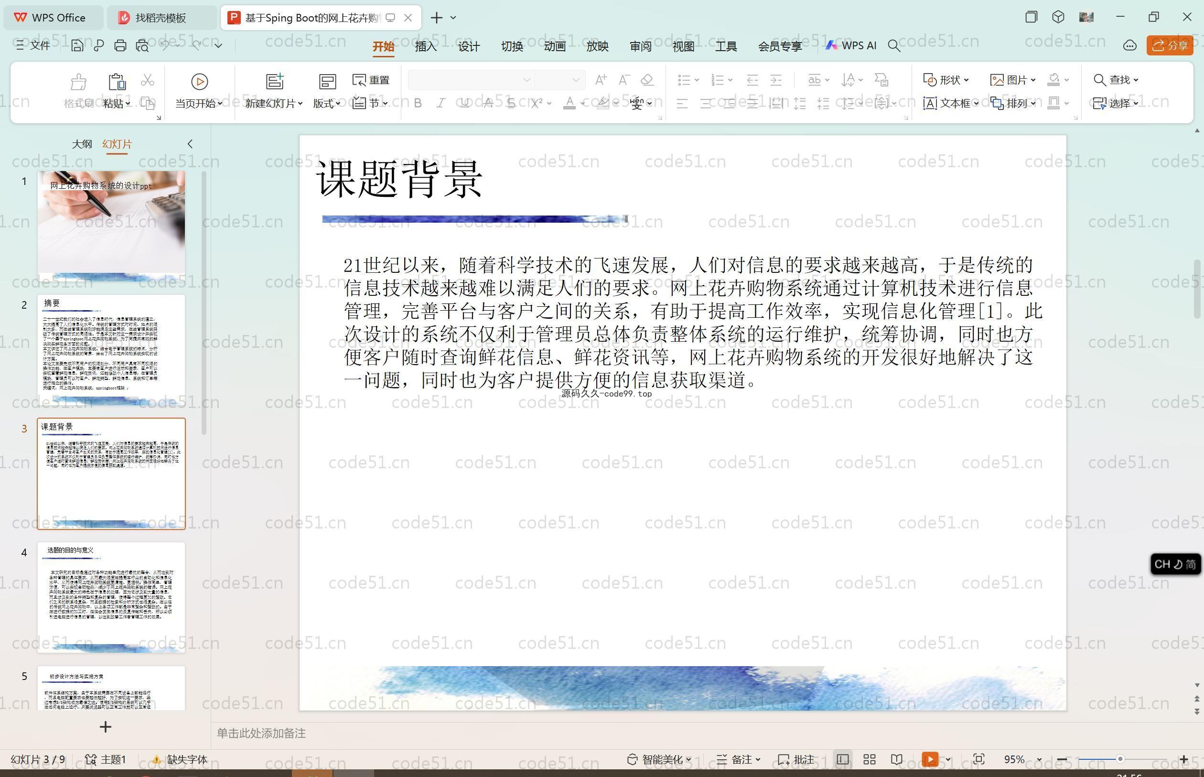
Task: Open the Animation tab
Action: tap(554, 46)
